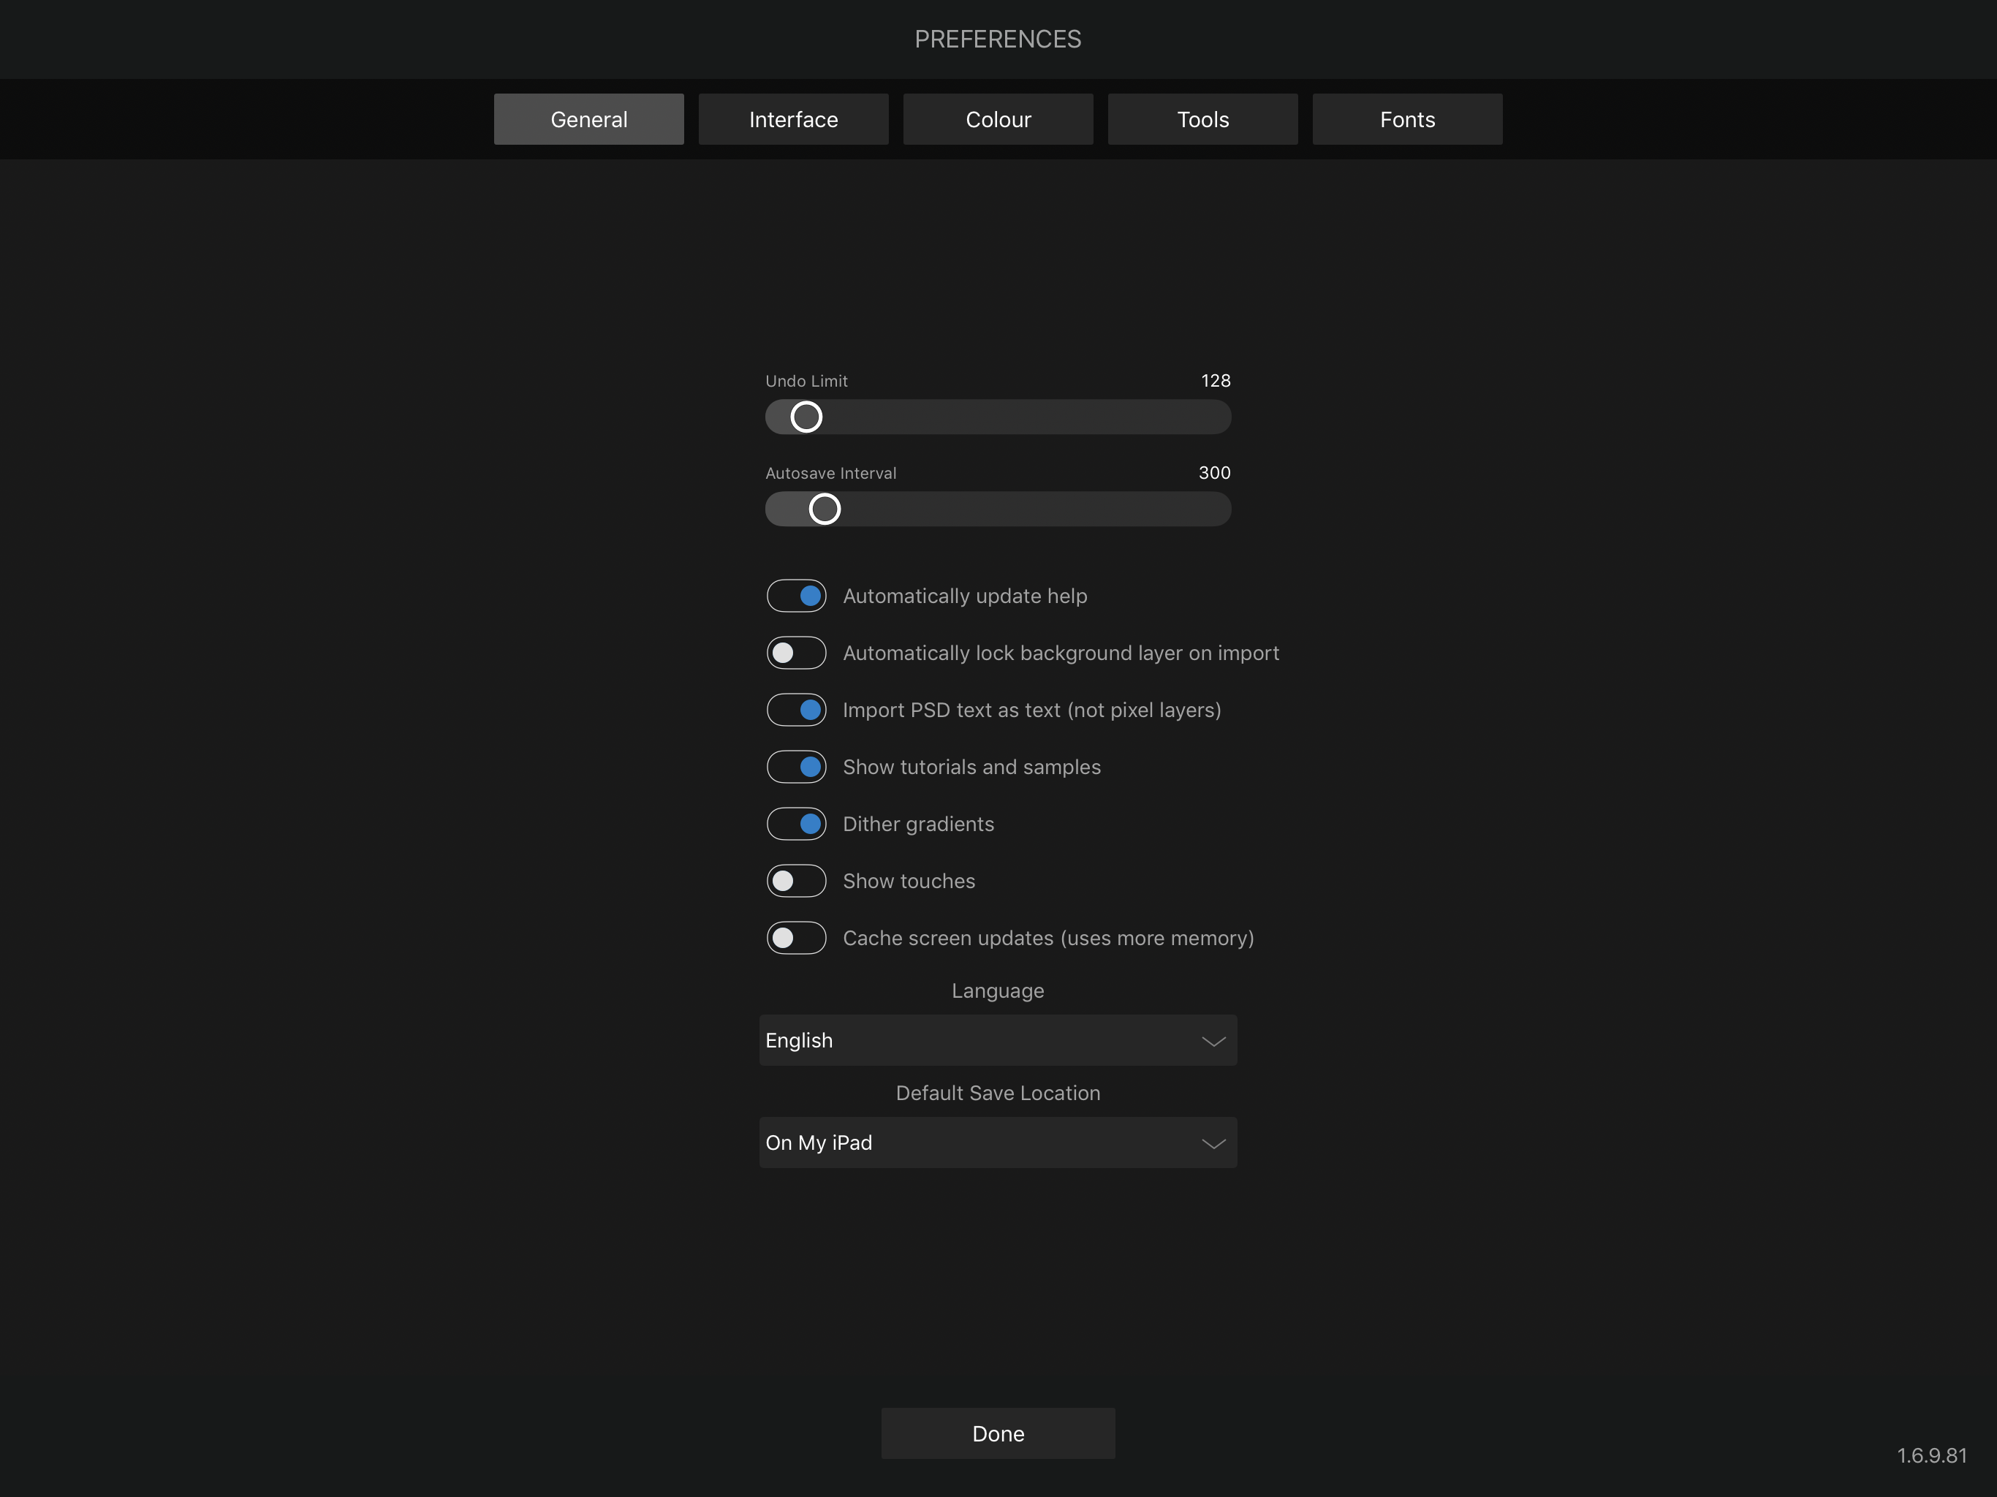Click the Default Save Location label
Screen dimensions: 1997x1497
point(998,1093)
